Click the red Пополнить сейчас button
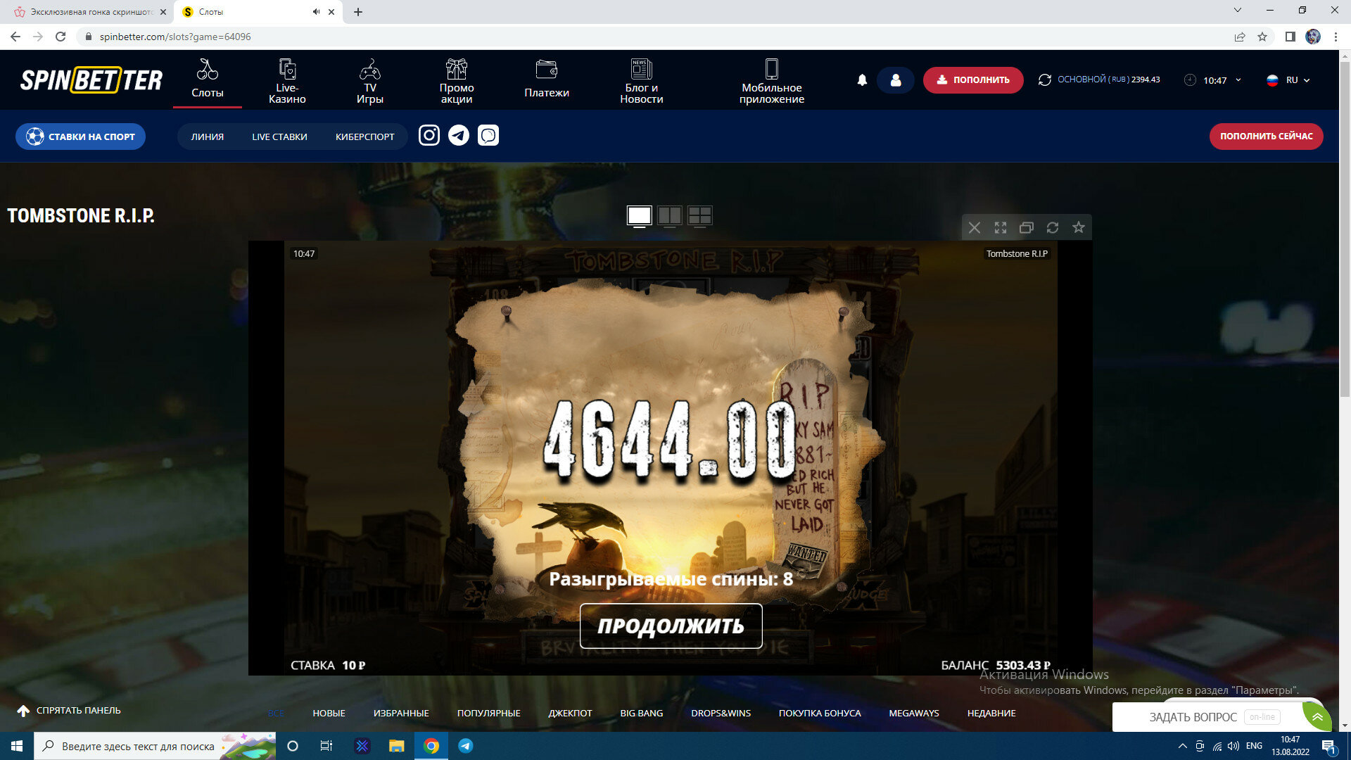1351x760 pixels. (1266, 136)
